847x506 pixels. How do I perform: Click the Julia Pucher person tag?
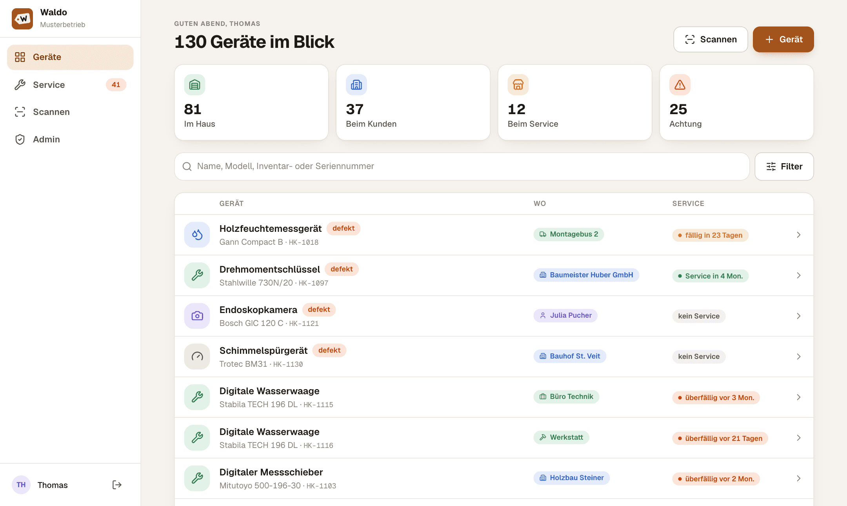565,315
